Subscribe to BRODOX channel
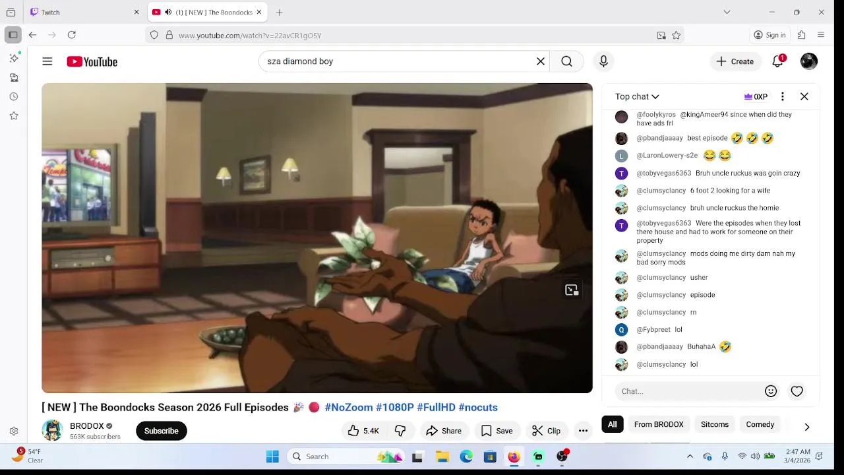 pyautogui.click(x=162, y=431)
